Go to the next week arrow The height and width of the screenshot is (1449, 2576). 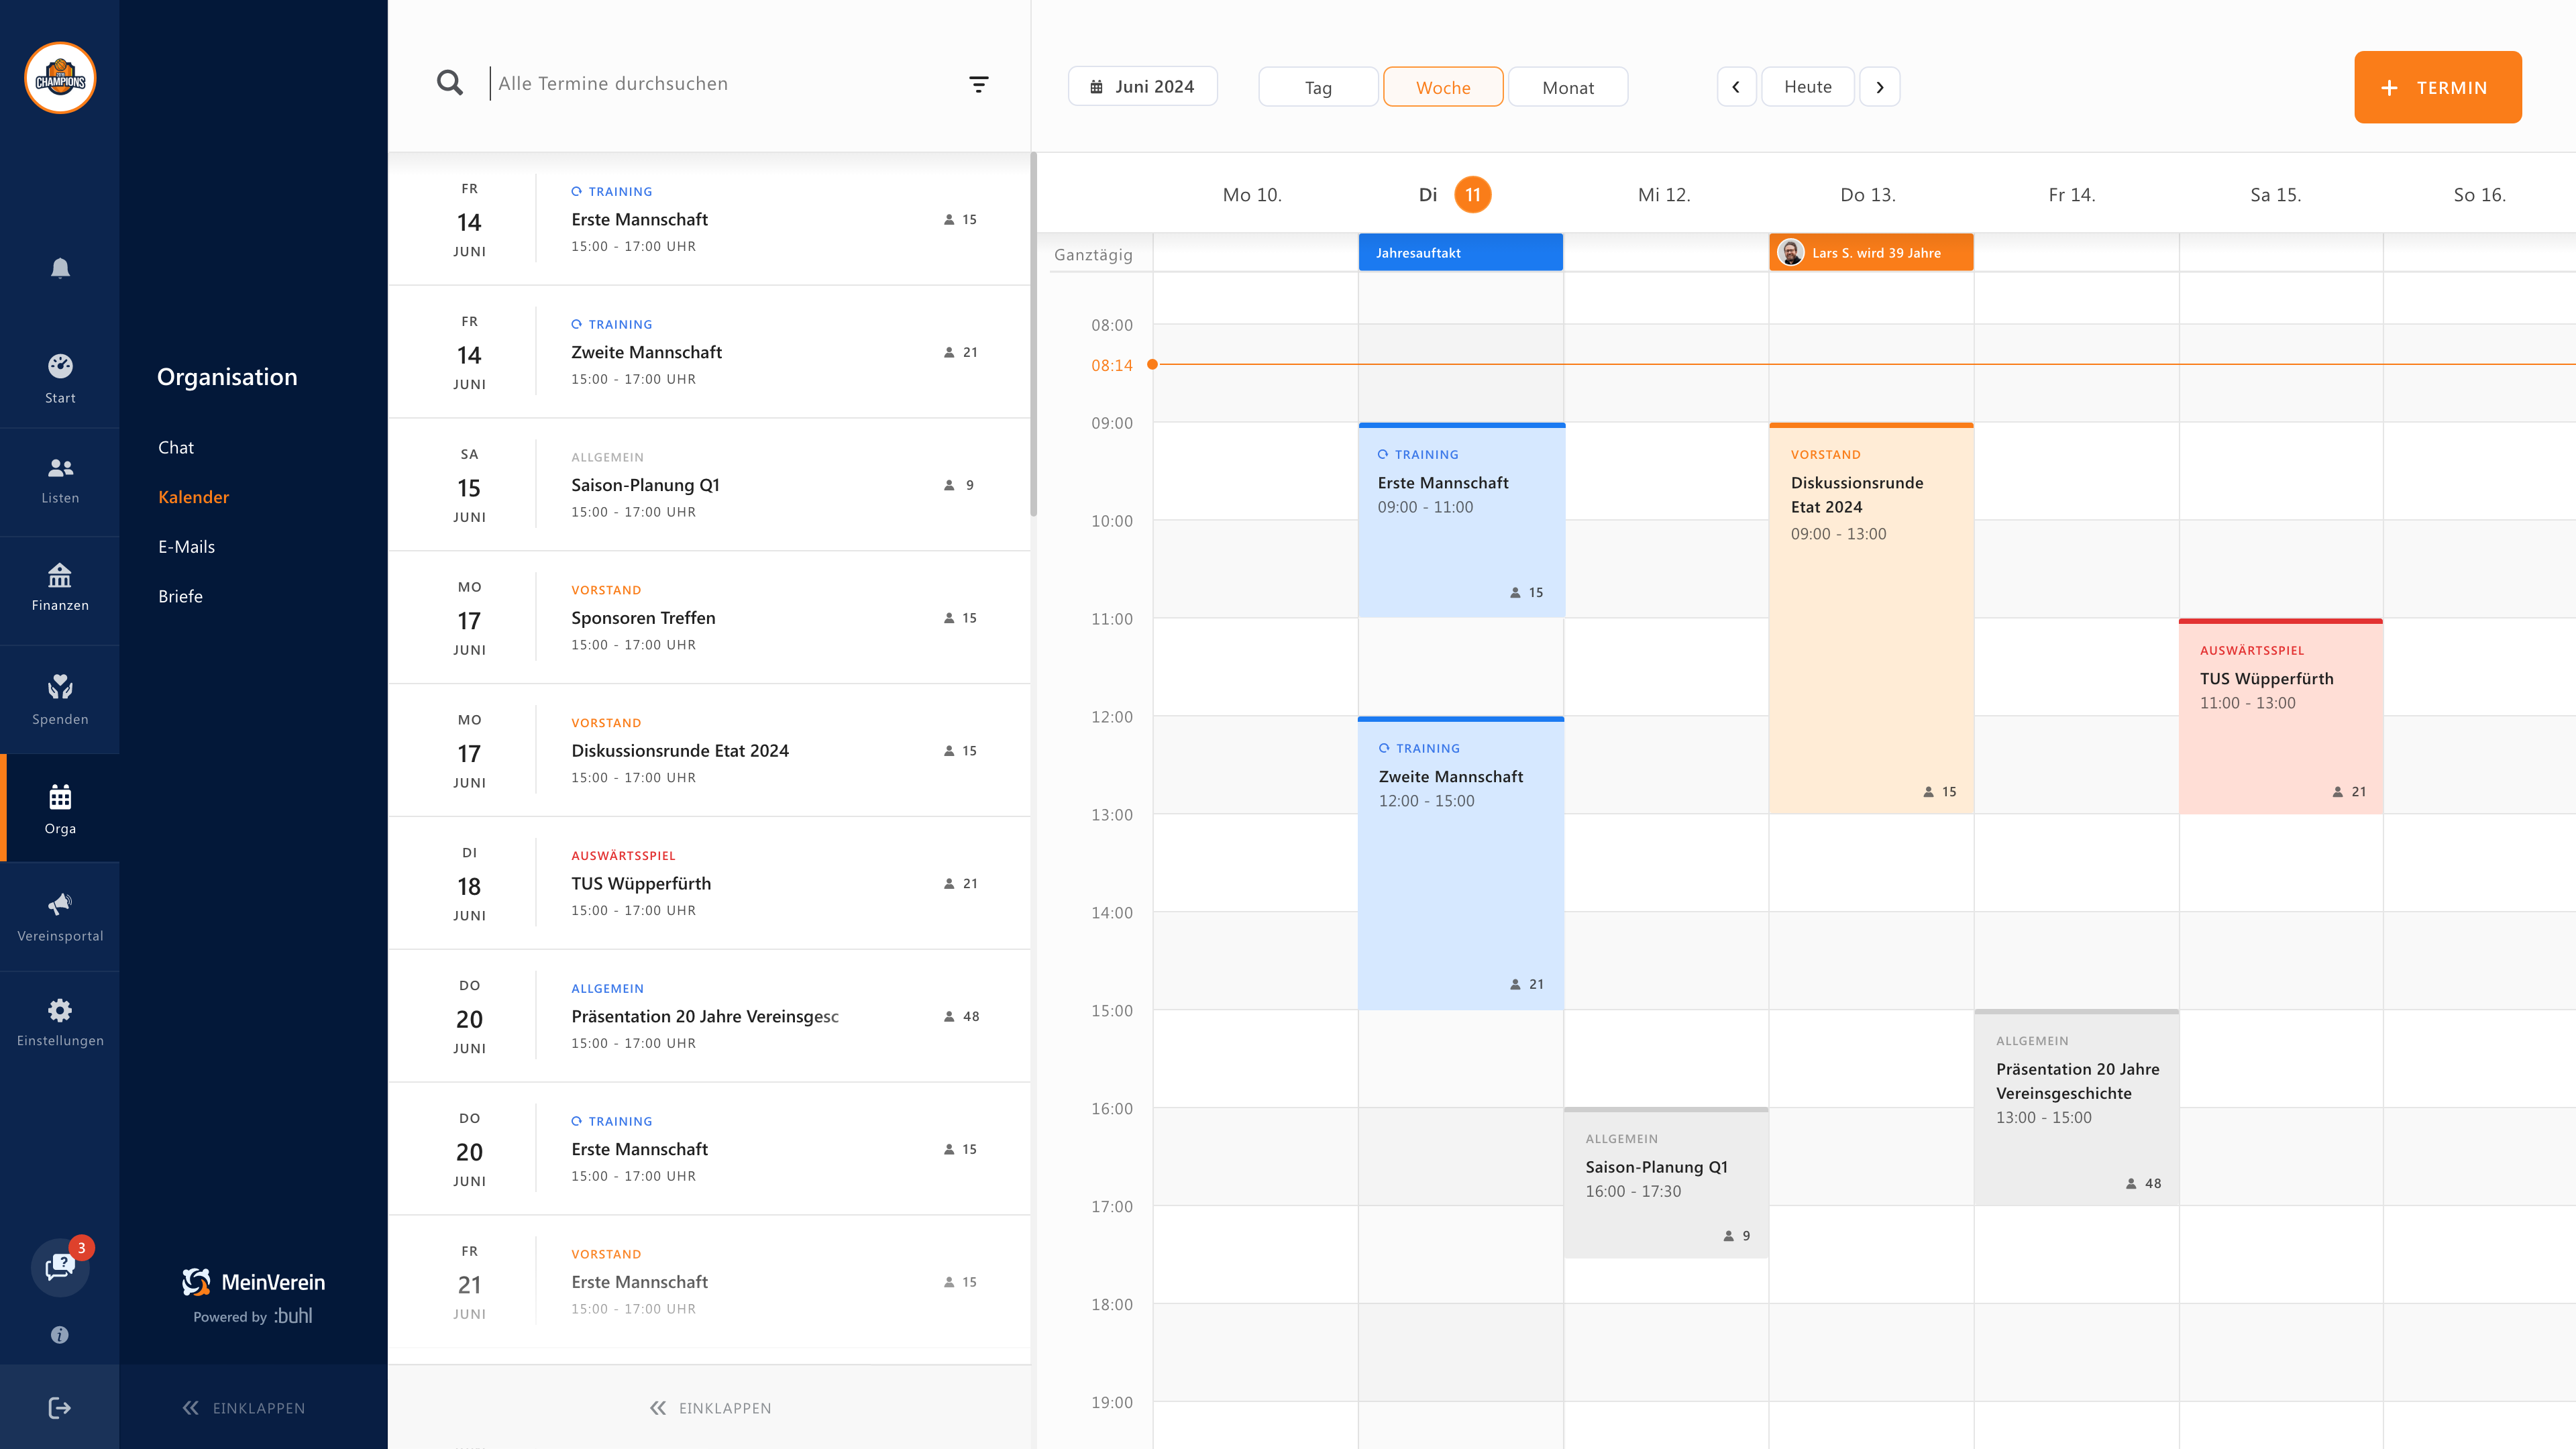click(1879, 87)
